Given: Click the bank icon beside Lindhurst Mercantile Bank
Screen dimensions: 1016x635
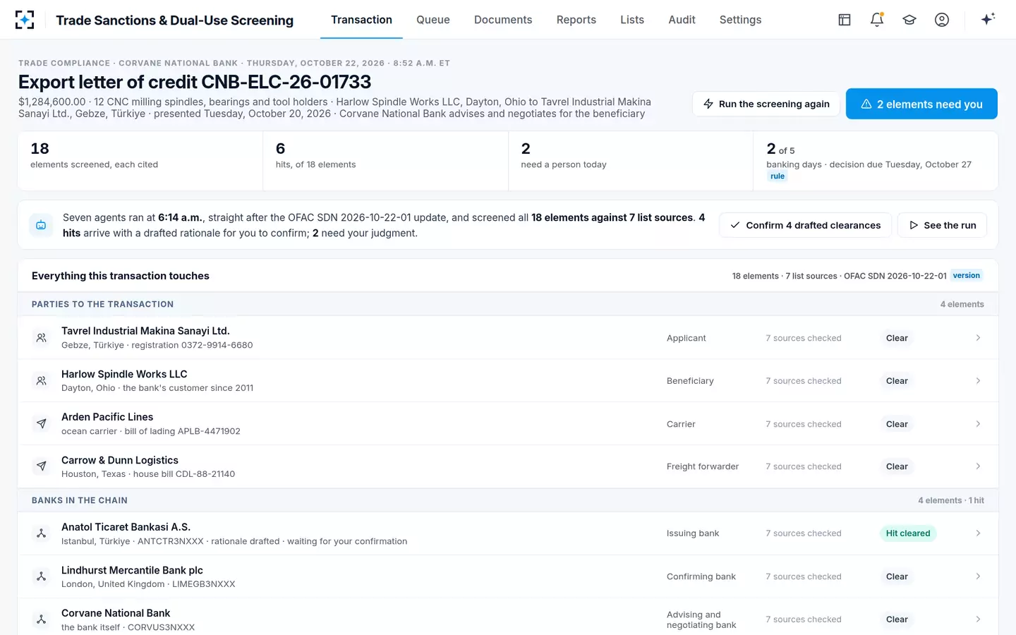Looking at the screenshot, I should pyautogui.click(x=42, y=576).
